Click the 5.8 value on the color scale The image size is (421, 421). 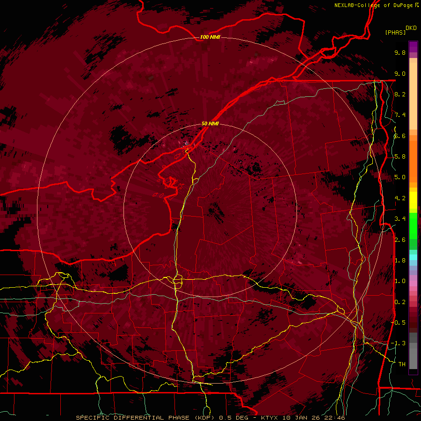(400, 157)
